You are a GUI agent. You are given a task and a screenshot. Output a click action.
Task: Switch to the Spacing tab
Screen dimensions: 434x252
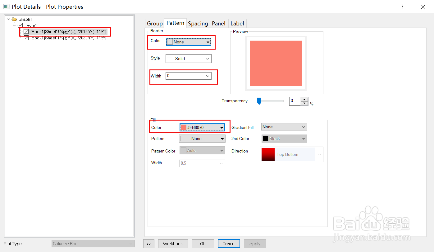point(198,23)
